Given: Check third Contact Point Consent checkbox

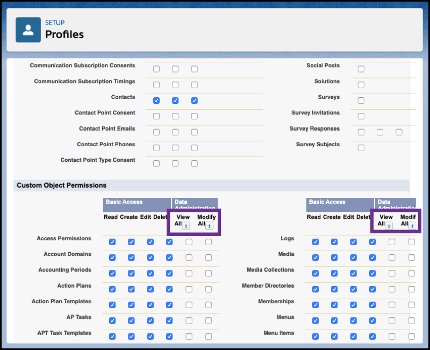Looking at the screenshot, I should [x=194, y=116].
